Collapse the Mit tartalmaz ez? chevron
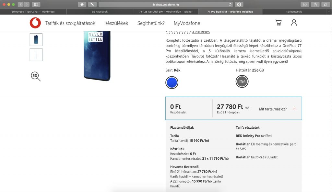The width and height of the screenshot is (332, 192). (294, 109)
